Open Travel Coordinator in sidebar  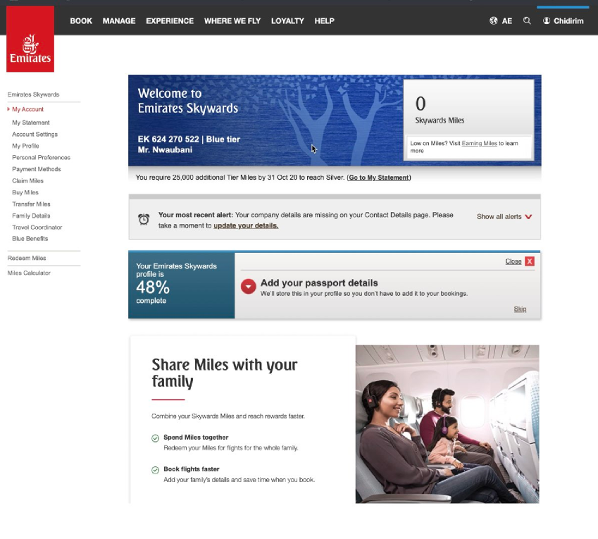(x=37, y=228)
